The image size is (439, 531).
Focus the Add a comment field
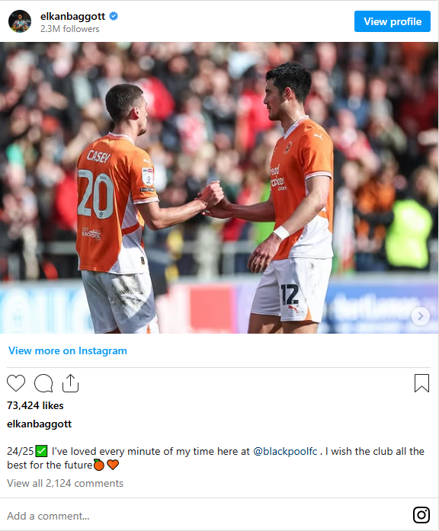point(203,516)
